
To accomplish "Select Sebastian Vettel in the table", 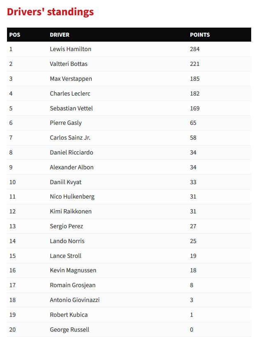I will click(71, 108).
